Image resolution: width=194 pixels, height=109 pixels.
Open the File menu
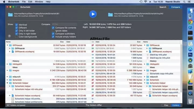[24, 2]
